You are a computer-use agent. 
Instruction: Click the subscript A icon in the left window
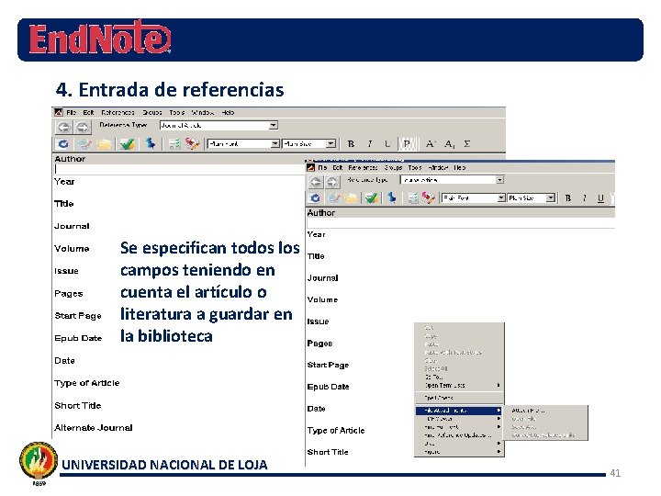(x=449, y=144)
